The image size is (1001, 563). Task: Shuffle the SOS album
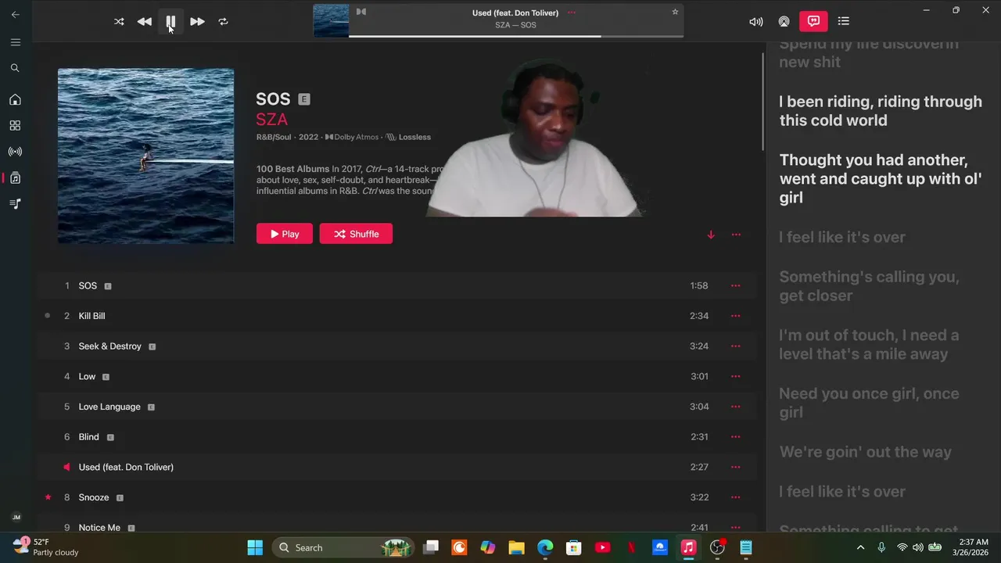(356, 234)
